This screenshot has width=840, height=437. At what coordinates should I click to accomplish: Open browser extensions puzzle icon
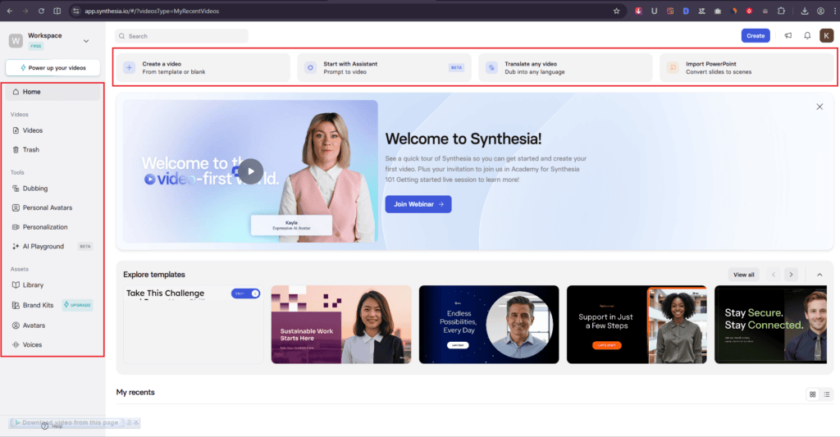pos(781,11)
